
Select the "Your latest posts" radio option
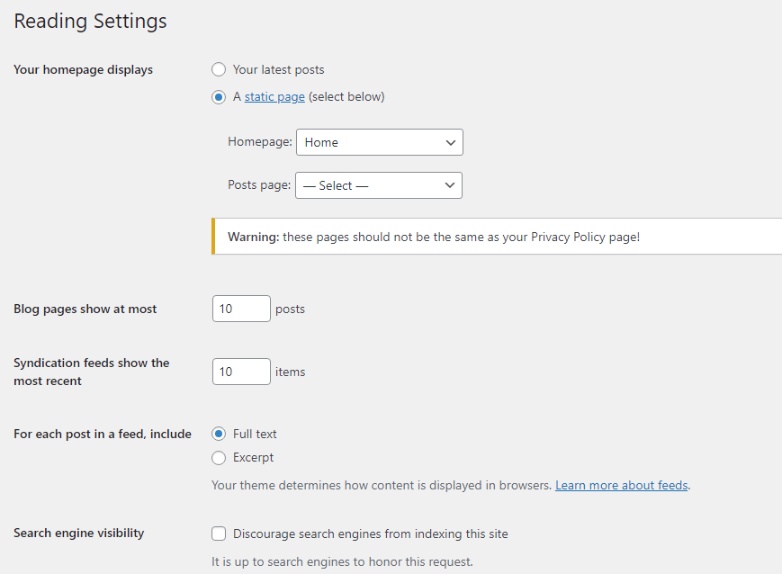(x=219, y=69)
